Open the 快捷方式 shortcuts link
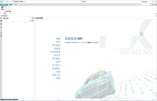 coord(56,75)
